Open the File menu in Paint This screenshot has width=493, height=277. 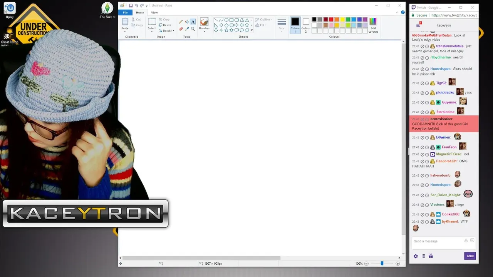(x=125, y=12)
